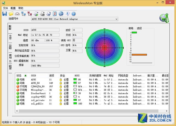Click the MAC 地址 field 1c b7 2c 75 d5 78
Image resolution: width=176 pixels, height=126 pixels.
click(45, 35)
